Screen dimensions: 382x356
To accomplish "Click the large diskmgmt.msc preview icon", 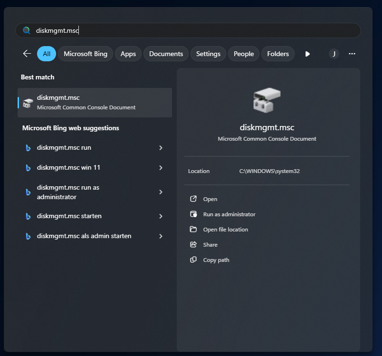I will click(x=267, y=100).
